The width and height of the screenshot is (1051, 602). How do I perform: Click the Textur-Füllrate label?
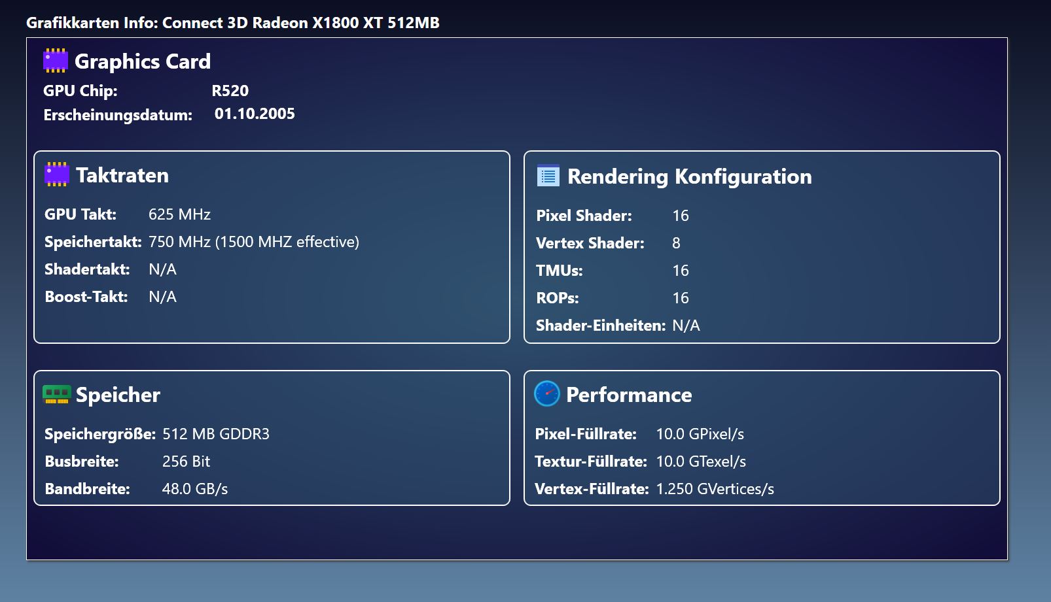[x=591, y=461]
